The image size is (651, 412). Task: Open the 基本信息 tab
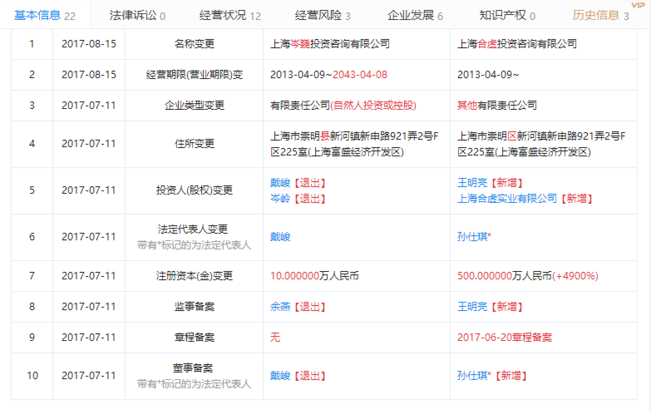coord(44,15)
